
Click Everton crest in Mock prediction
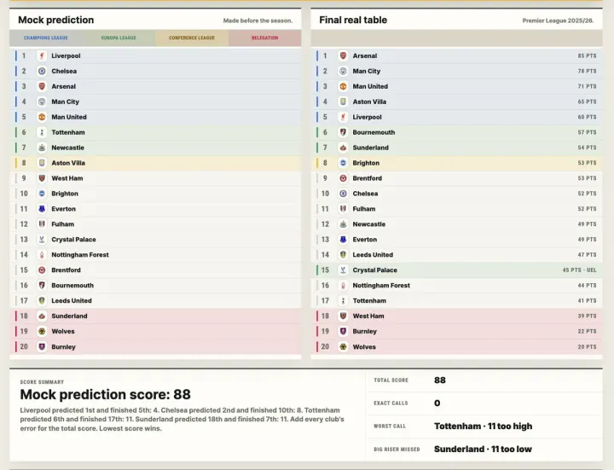coord(42,209)
